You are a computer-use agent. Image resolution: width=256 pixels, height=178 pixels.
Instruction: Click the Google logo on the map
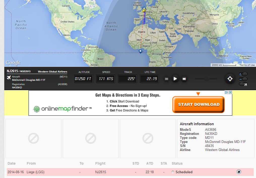pos(13,63)
